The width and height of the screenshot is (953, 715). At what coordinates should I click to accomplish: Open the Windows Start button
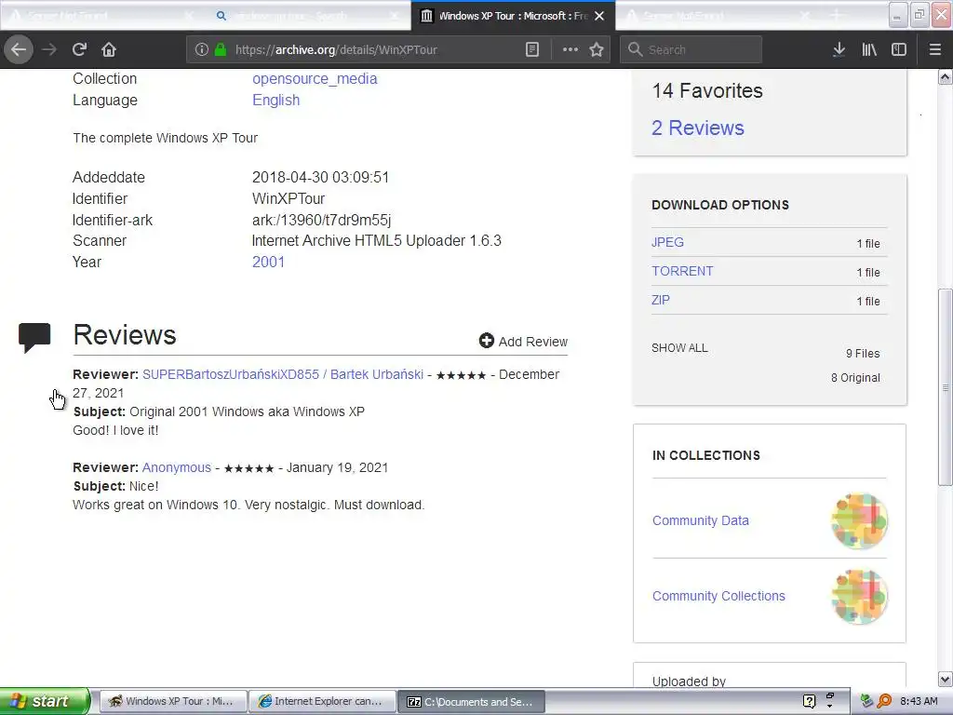tap(45, 701)
